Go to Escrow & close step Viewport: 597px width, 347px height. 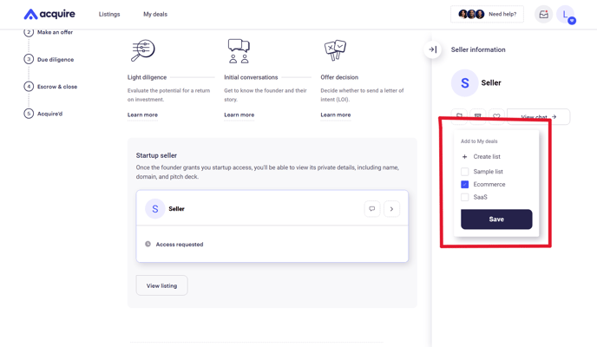pos(57,87)
